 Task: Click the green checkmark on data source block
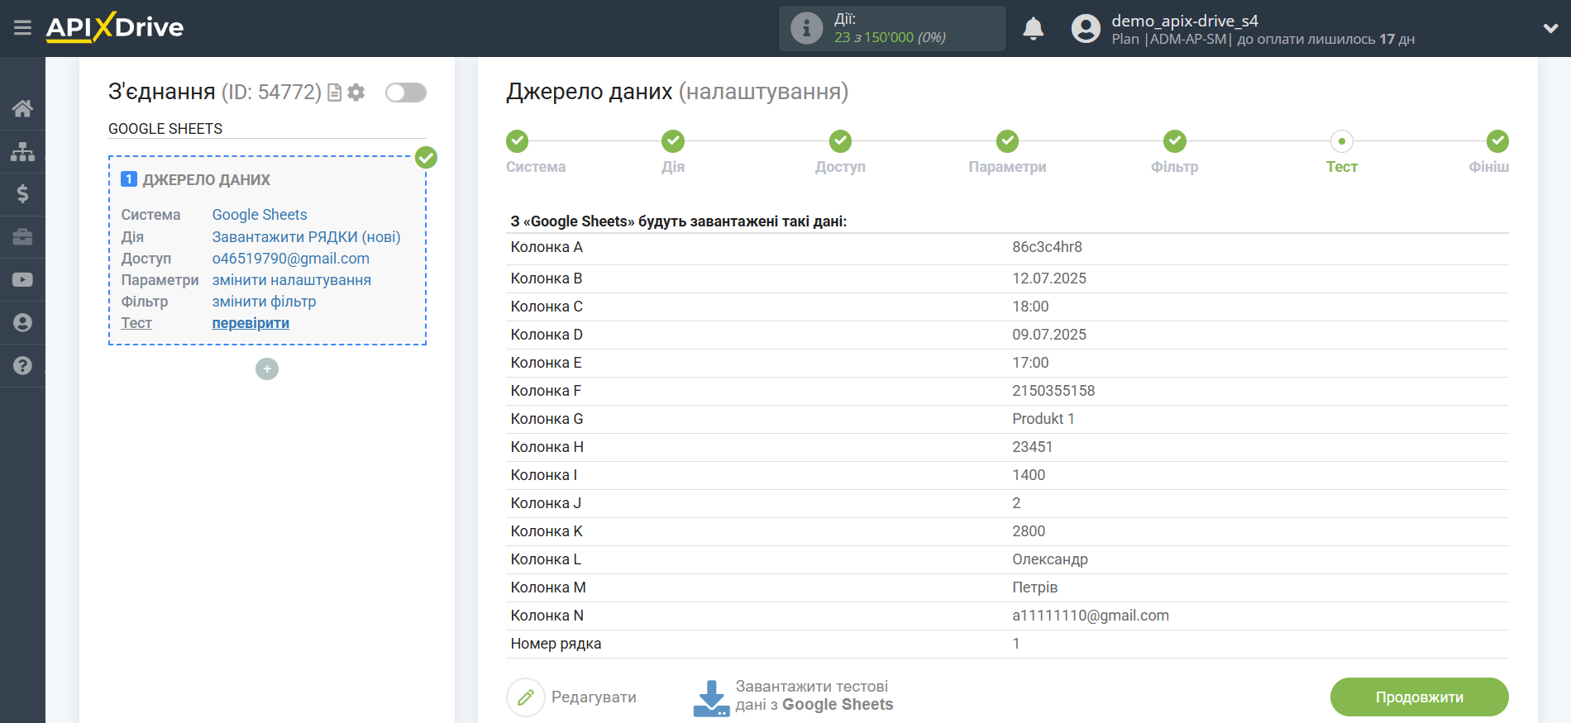(426, 157)
